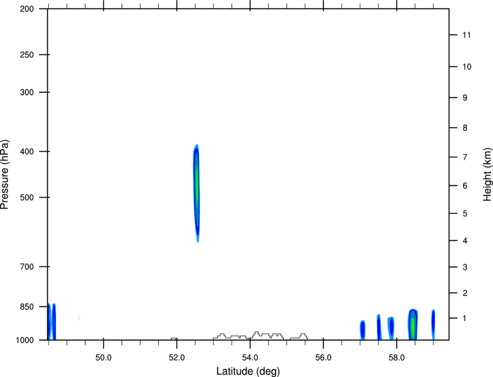
Task: Pick the 10 km height label
Action: [467, 67]
